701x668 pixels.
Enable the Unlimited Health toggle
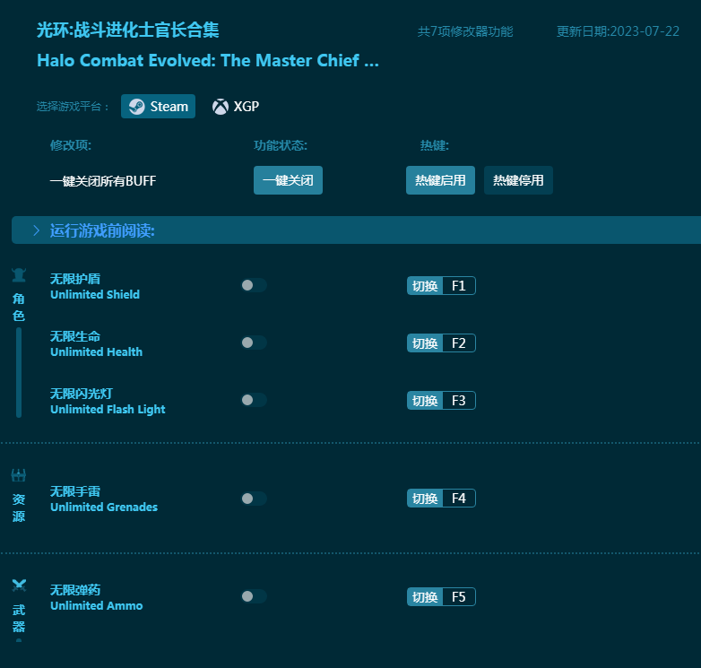click(254, 343)
